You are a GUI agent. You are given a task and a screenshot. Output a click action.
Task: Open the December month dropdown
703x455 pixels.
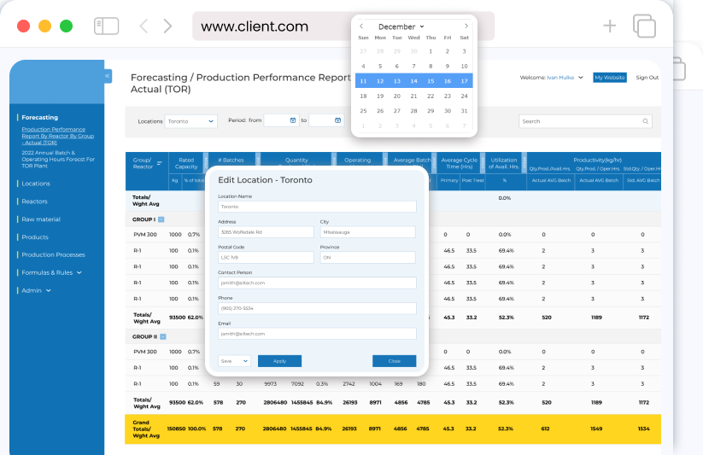pyautogui.click(x=401, y=26)
